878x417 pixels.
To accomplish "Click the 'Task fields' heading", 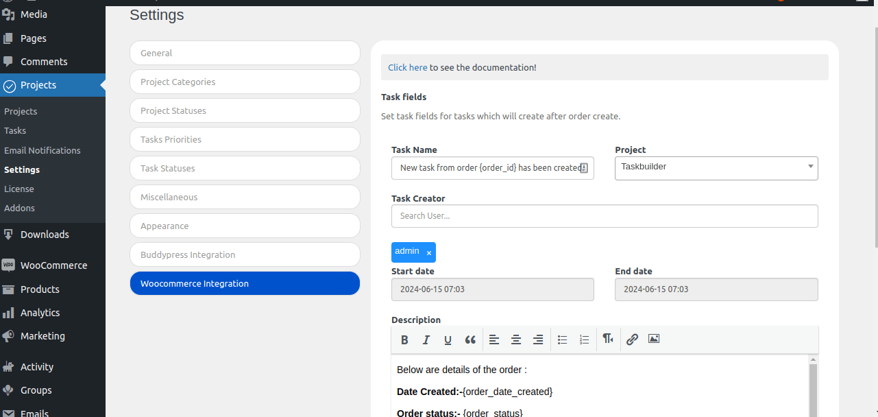I will pos(404,97).
